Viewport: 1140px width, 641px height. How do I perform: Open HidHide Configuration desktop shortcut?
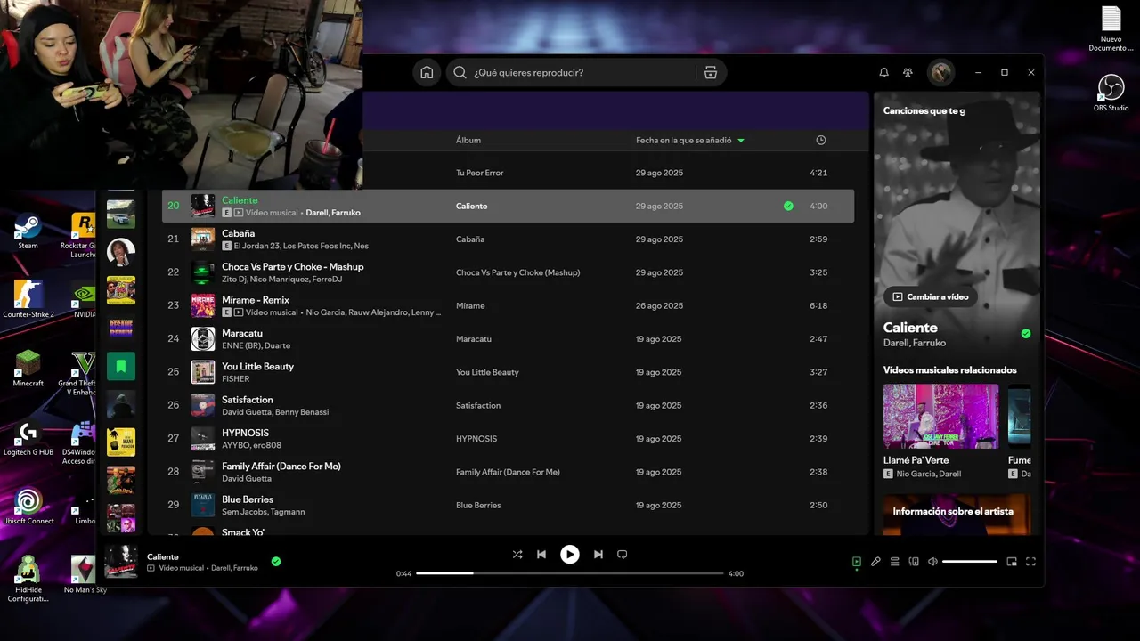click(x=28, y=579)
